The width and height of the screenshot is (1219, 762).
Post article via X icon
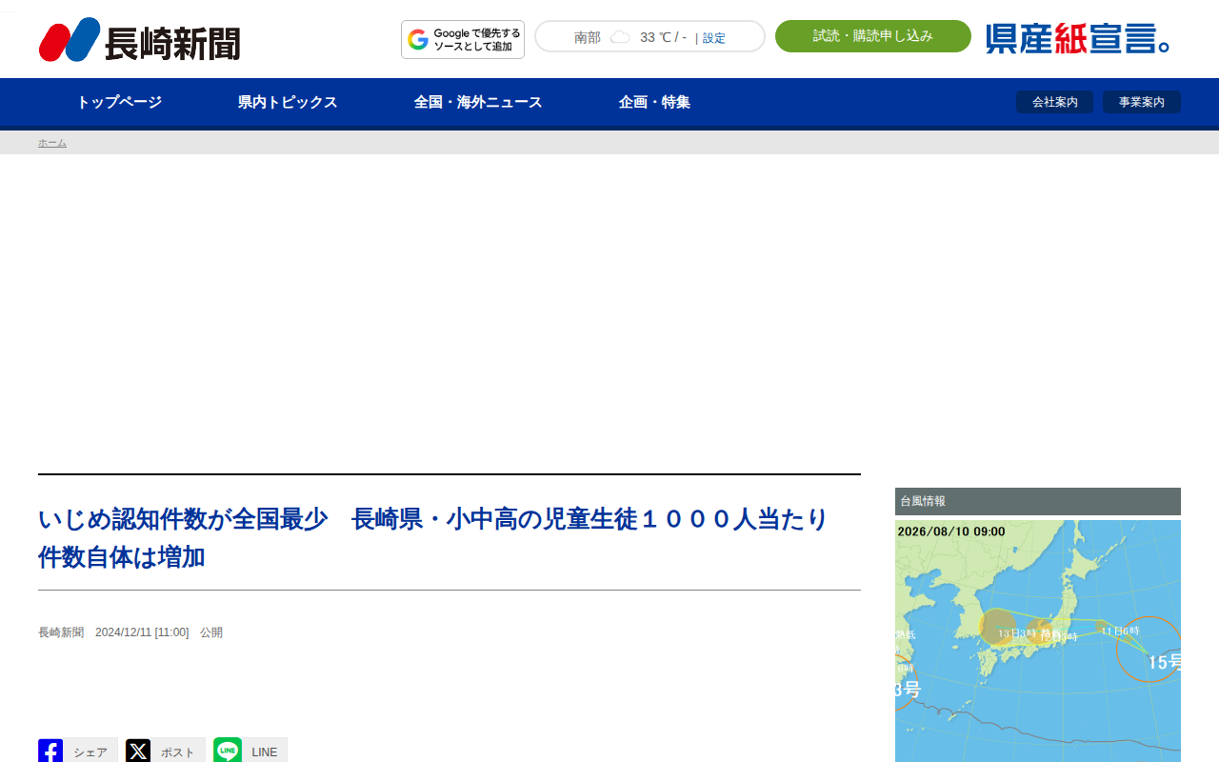tap(138, 751)
